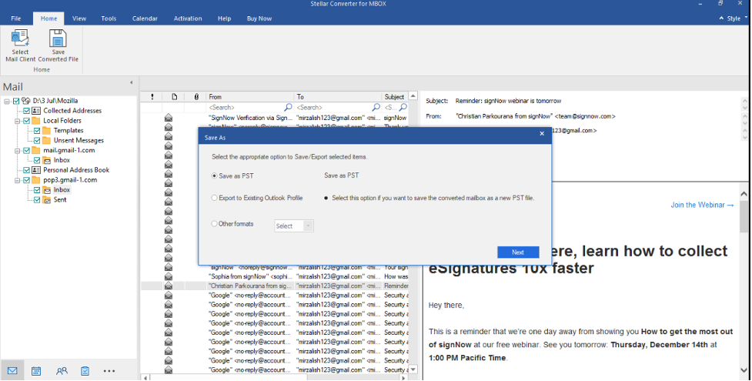752x381 pixels.
Task: Click envelope icon of Sophia from signNow row
Action: (169, 276)
